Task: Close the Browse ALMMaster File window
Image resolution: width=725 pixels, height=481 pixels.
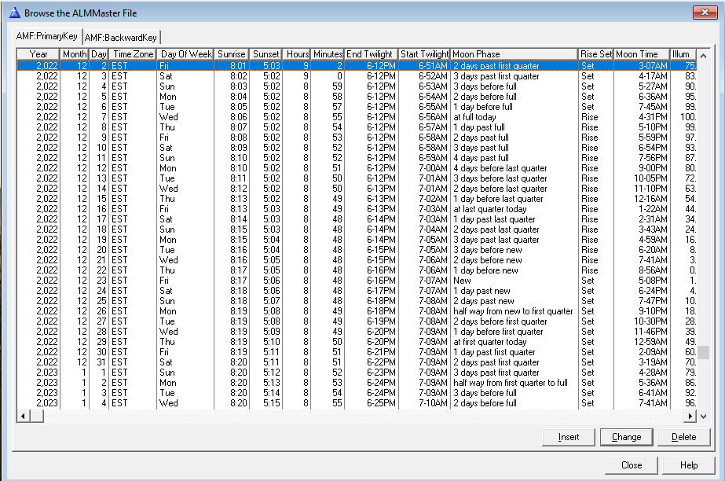Action: coord(703,13)
